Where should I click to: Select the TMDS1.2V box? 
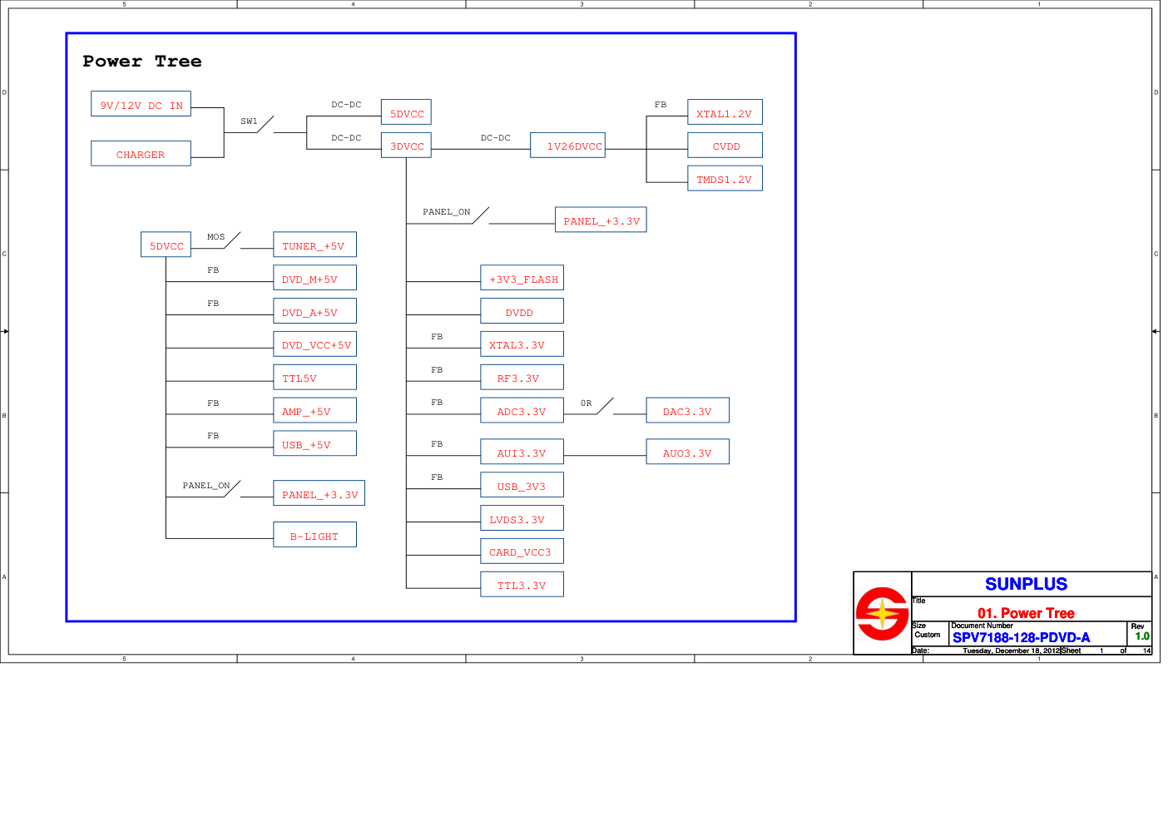tap(725, 179)
